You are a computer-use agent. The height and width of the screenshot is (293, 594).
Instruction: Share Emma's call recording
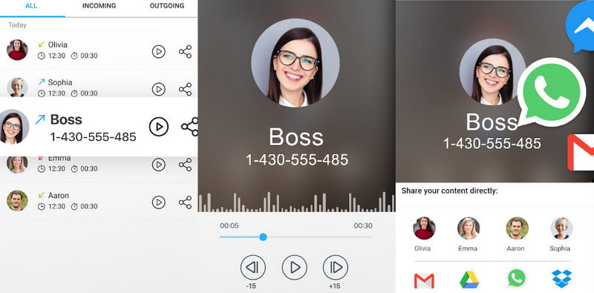pyautogui.click(x=185, y=165)
